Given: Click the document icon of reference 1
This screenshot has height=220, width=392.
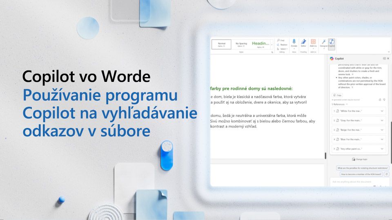Looking at the screenshot, I should coord(338,111).
